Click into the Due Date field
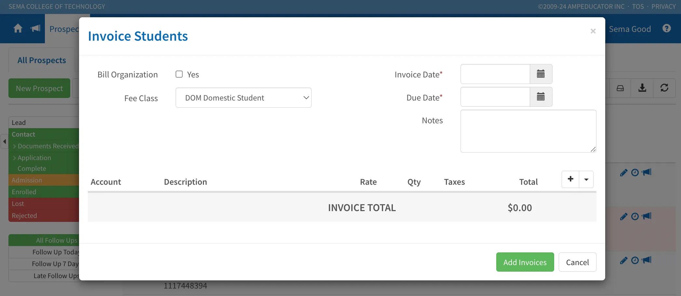The image size is (681, 296). point(495,97)
